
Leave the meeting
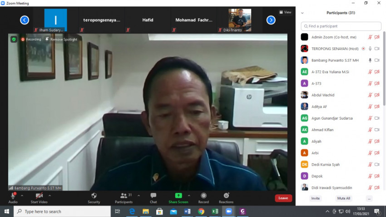283,198
